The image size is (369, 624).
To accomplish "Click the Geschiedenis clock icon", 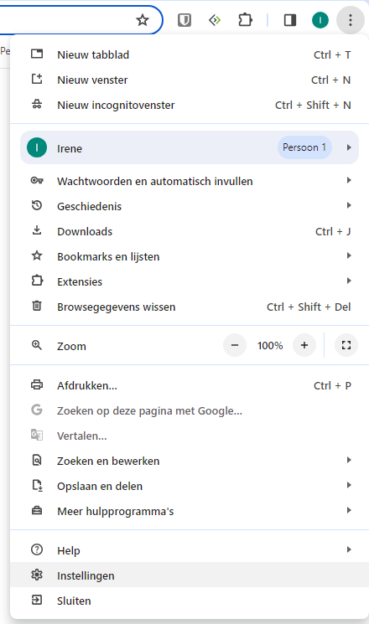I will click(x=37, y=205).
